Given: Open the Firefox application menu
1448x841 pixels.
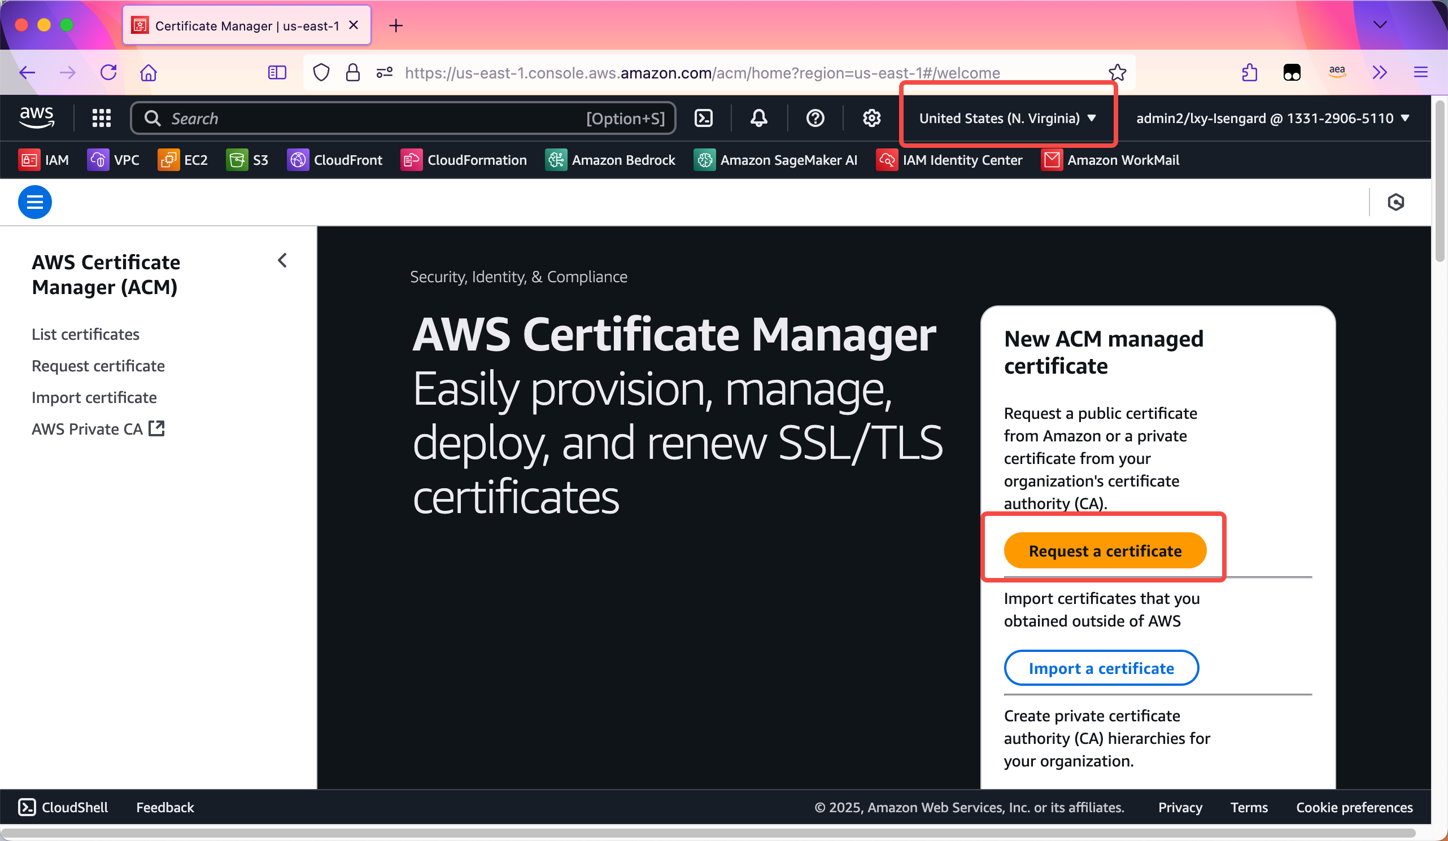Looking at the screenshot, I should coord(1420,72).
